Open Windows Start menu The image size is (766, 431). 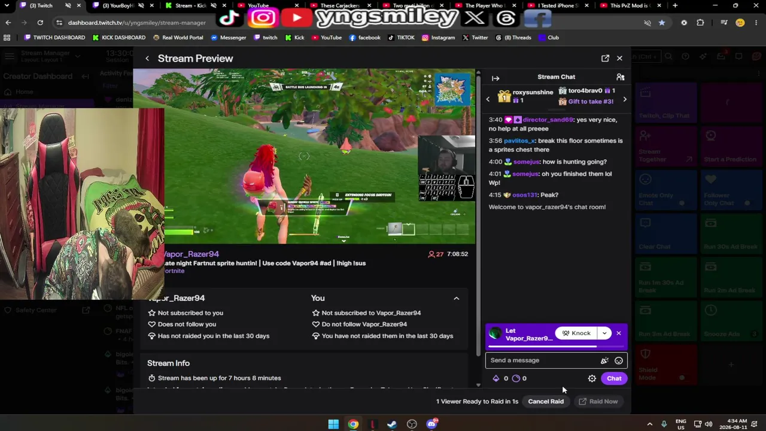click(x=333, y=424)
